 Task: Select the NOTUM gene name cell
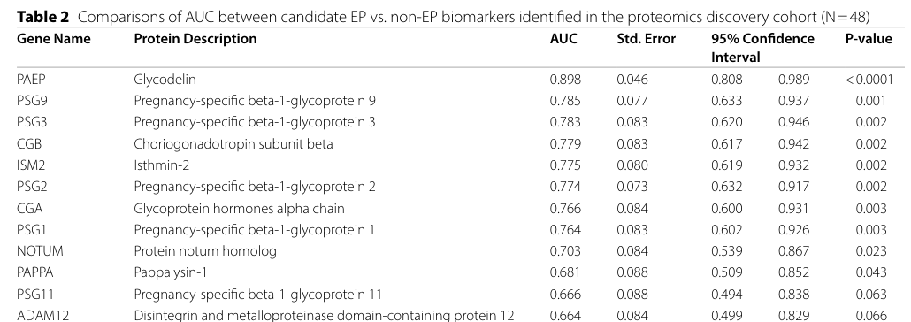(40, 251)
